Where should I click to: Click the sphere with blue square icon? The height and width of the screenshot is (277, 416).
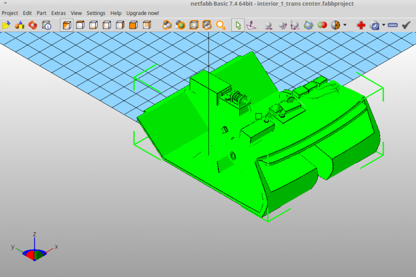(374, 25)
